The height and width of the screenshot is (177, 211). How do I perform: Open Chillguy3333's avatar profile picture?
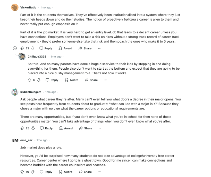pos(22,57)
